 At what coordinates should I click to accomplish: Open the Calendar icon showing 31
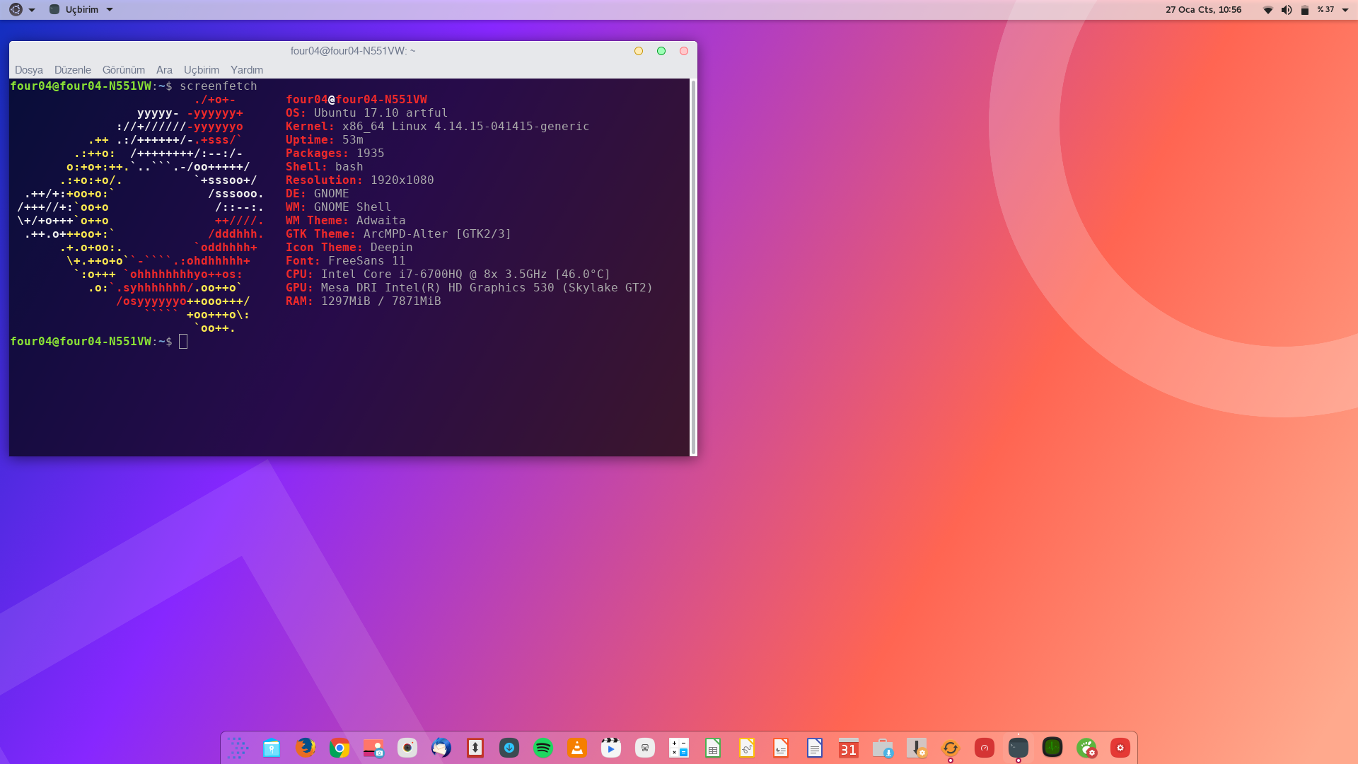849,748
